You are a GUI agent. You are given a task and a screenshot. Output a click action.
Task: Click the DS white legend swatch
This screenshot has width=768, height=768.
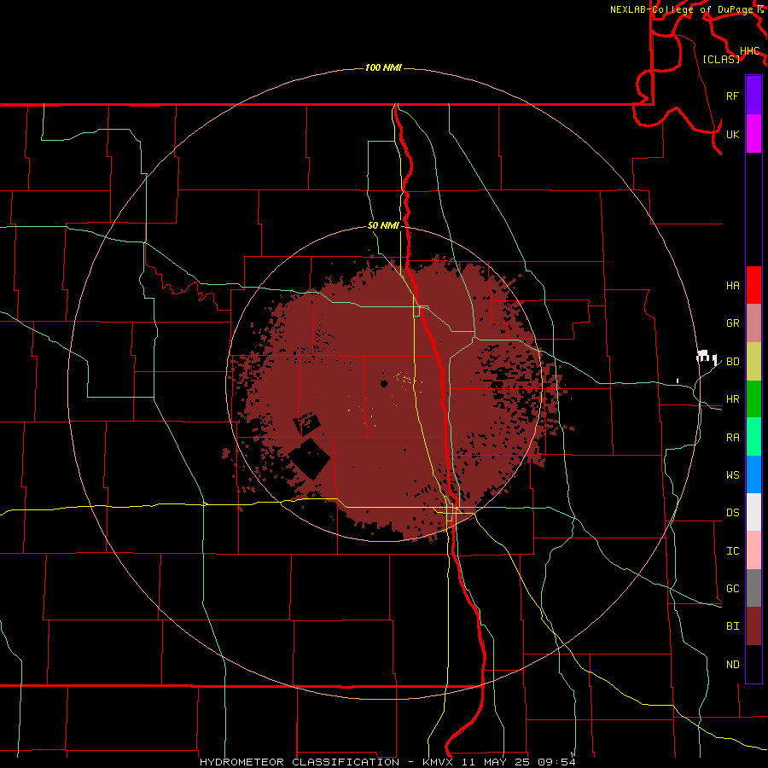tap(753, 512)
